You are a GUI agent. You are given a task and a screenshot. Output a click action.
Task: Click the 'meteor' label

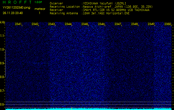coord(40,9)
